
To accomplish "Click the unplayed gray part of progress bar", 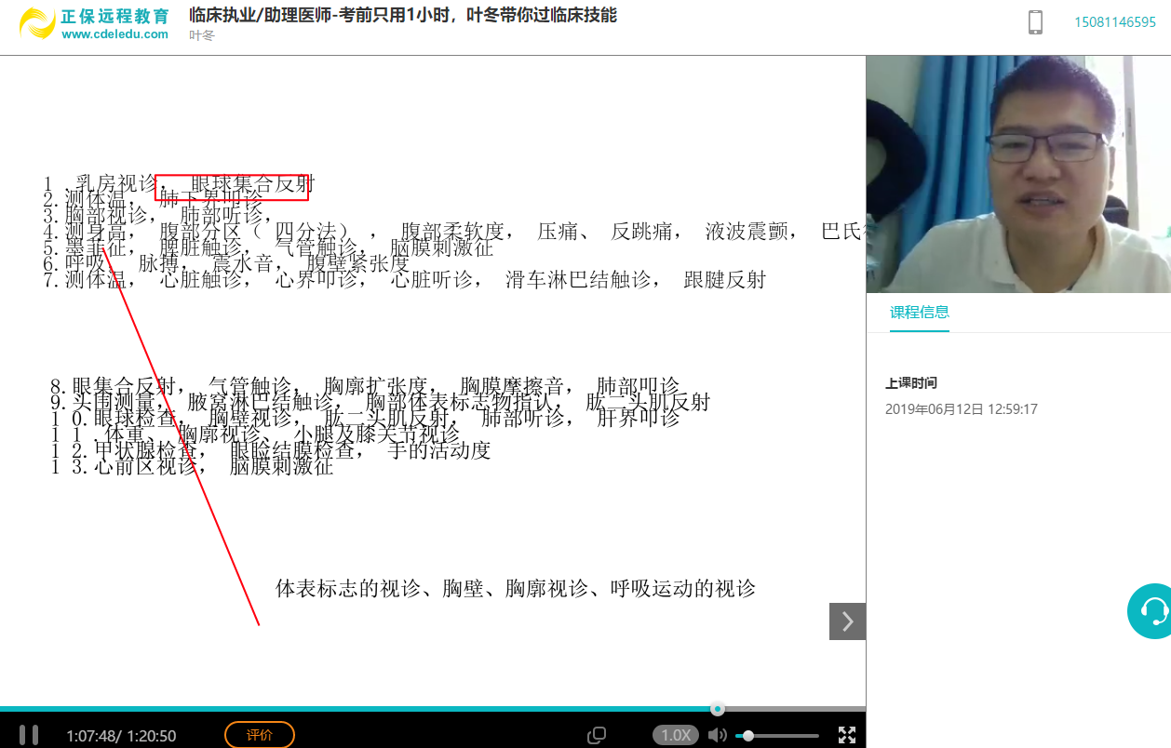I will pyautogui.click(x=791, y=709).
